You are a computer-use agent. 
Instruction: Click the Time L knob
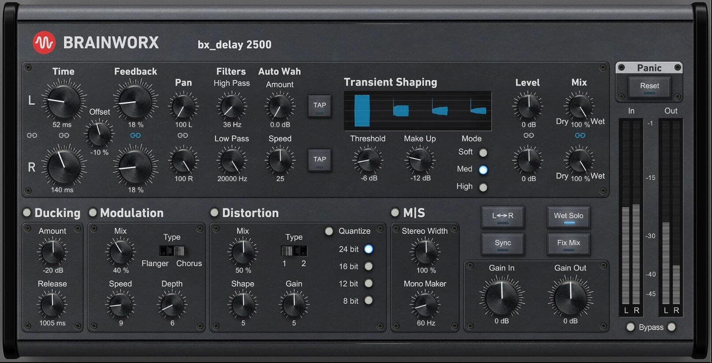click(63, 101)
